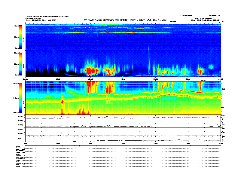Click the 20.00 label on RAD2 color scale
Image resolution: width=238 pixels, height=184 pixels.
click(16, 37)
